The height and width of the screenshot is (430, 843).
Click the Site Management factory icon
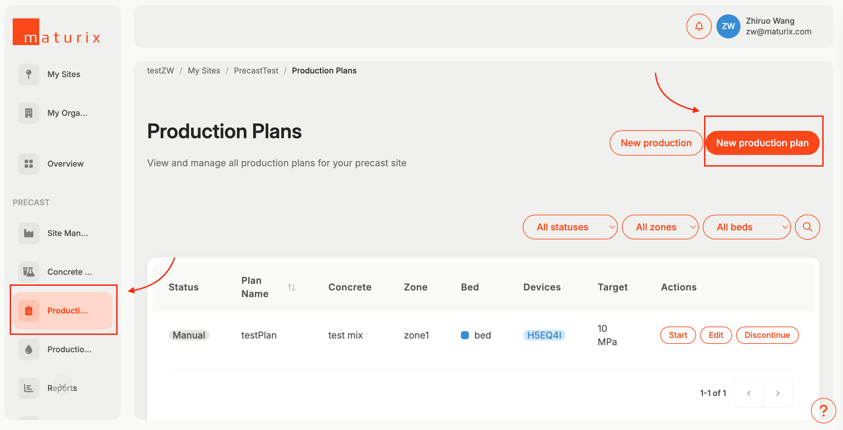point(29,233)
